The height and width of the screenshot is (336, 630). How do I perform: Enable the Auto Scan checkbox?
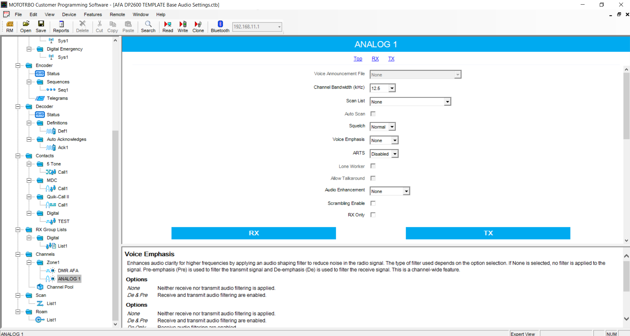[x=373, y=114]
